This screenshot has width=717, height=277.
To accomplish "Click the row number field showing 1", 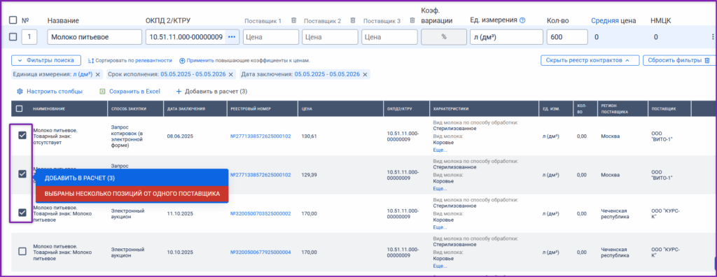I will tap(29, 37).
